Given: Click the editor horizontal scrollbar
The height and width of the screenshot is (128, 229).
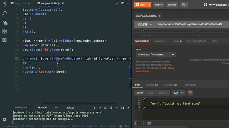Looking at the screenshot, I should [79, 103].
